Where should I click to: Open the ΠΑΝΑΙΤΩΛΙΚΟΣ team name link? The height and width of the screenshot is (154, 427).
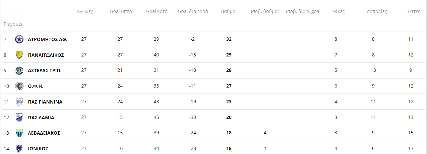pos(46,55)
